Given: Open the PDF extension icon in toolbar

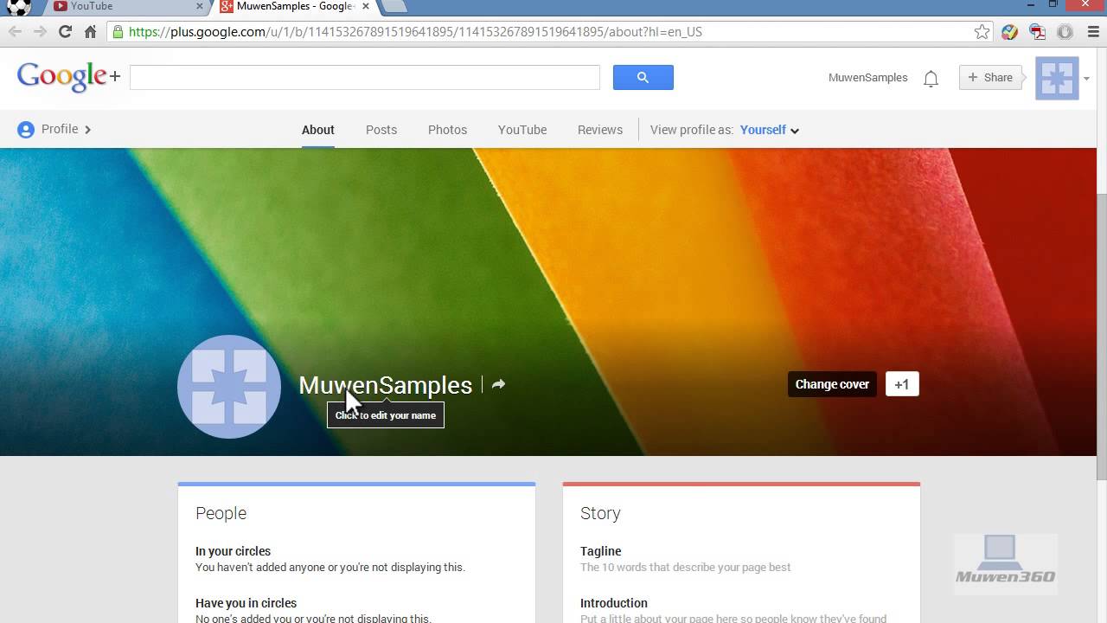Looking at the screenshot, I should (x=1037, y=32).
